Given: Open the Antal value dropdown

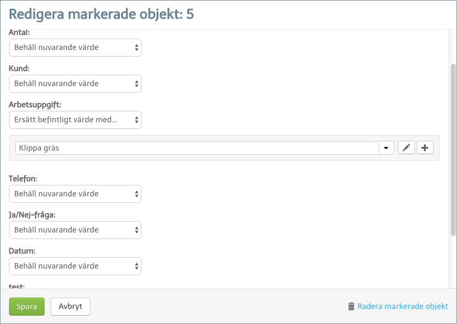Looking at the screenshot, I should [75, 48].
